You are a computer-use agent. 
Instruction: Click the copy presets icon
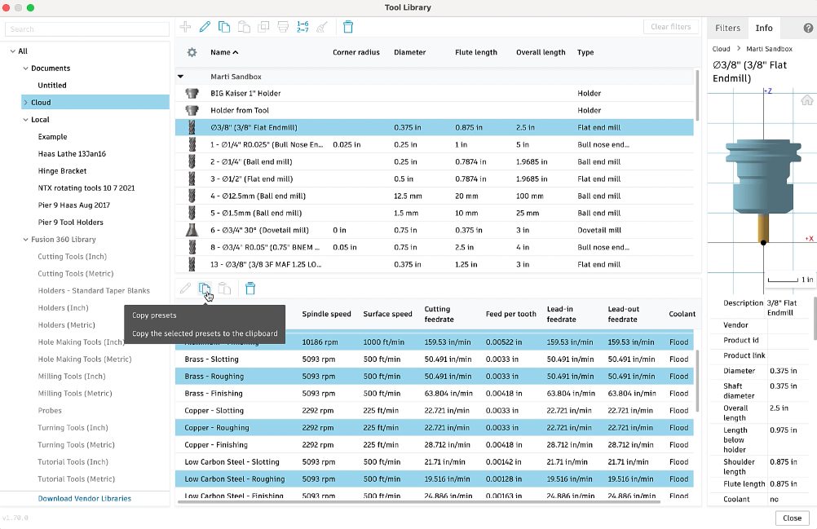coord(205,289)
